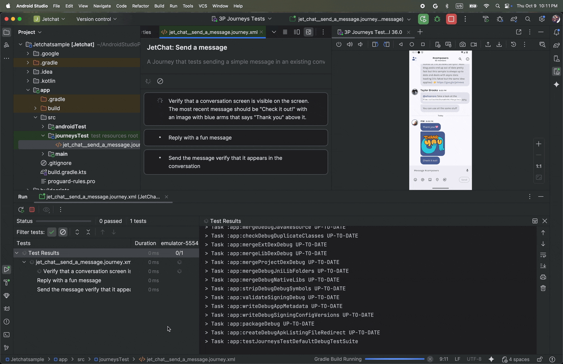Collapse the journeysTest folder in project tree
563x364 pixels.
(x=43, y=136)
